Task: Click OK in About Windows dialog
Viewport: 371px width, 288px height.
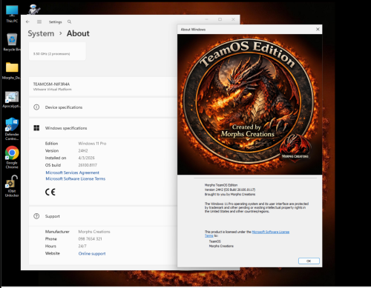Action: [x=309, y=261]
